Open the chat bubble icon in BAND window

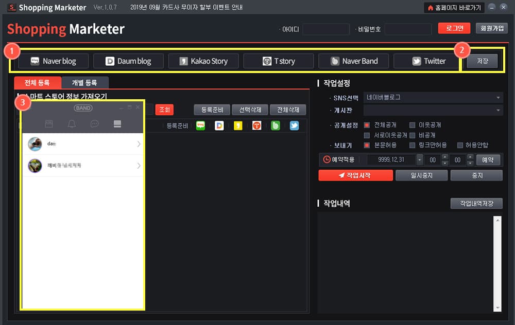point(95,123)
